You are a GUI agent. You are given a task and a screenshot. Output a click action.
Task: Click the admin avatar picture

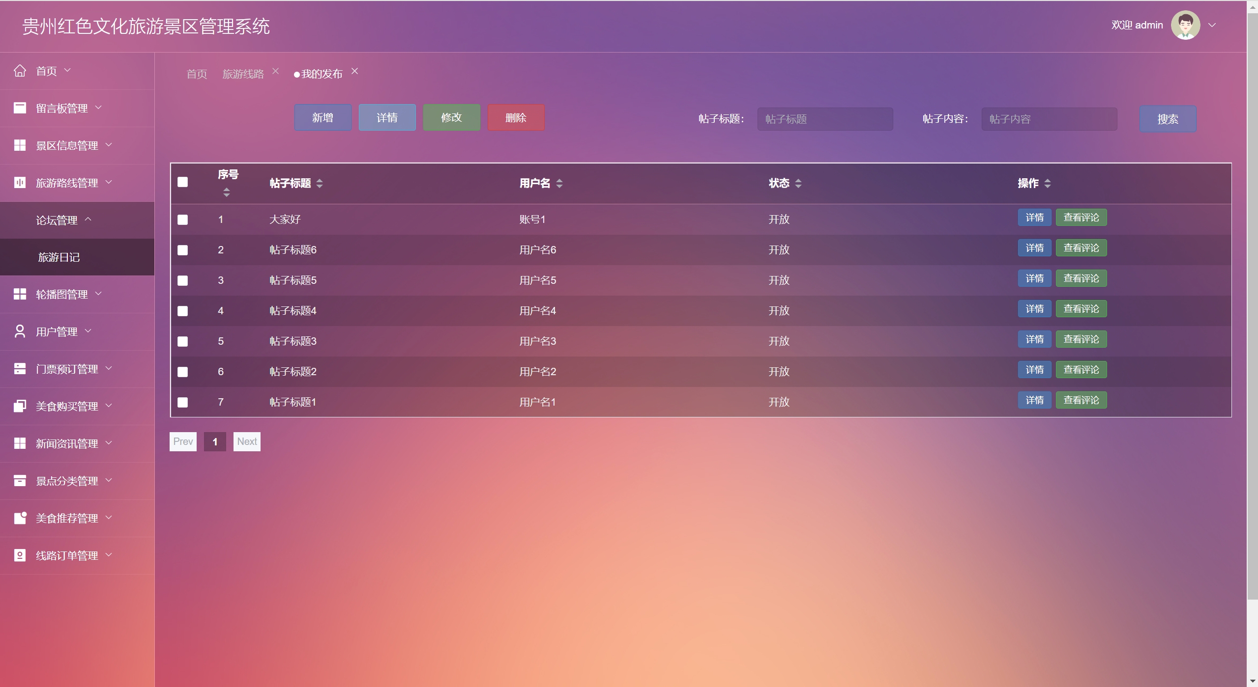[1185, 25]
